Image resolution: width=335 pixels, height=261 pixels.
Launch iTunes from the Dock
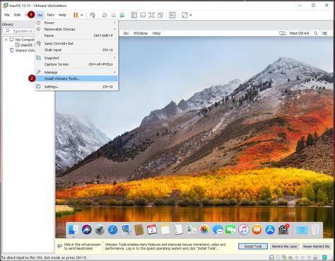click(244, 229)
